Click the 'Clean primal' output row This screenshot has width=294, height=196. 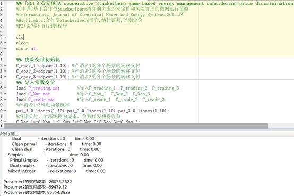57,144
